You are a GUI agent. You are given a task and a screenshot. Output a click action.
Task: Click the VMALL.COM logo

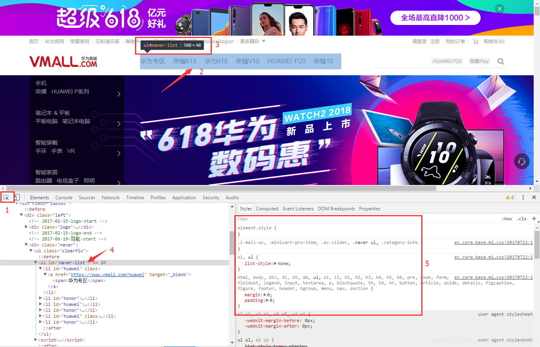[x=63, y=61]
